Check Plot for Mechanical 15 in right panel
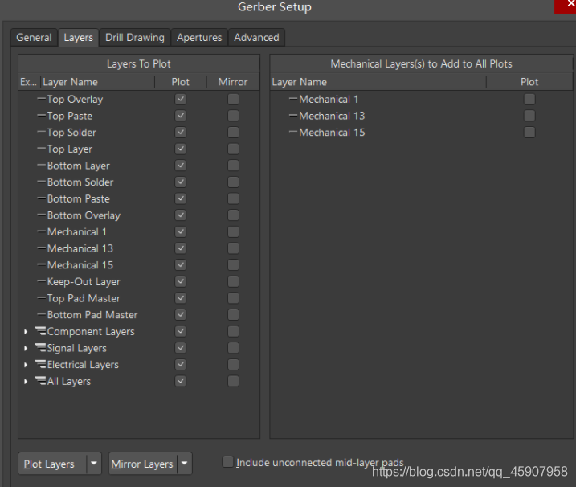 (x=529, y=133)
